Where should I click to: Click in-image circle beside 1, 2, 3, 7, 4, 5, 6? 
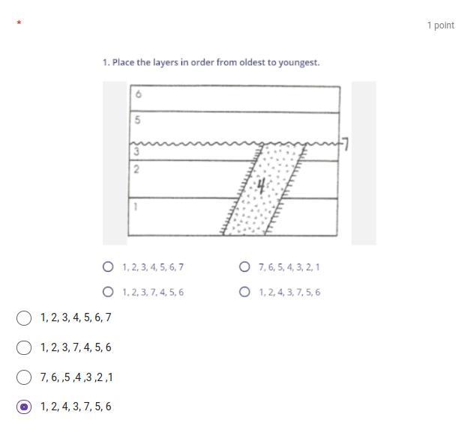click(108, 292)
